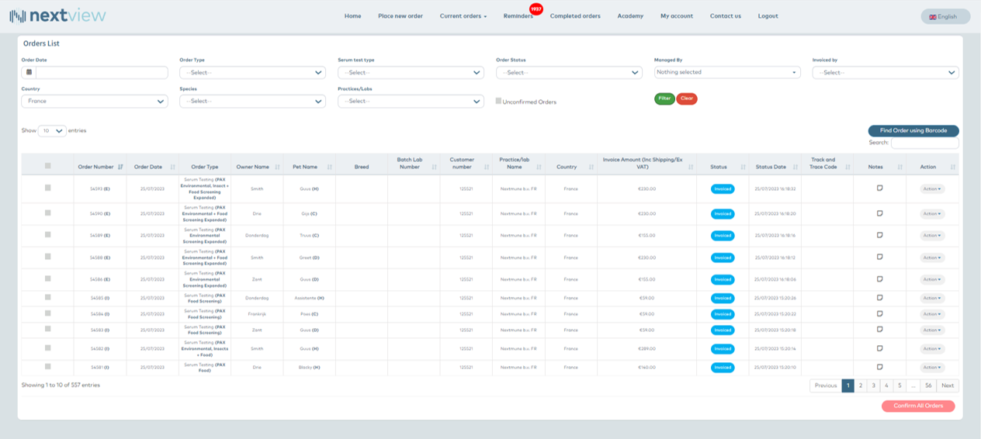Screen dimensions: 981x439
Task: Sort table by Order Number column
Action: 100,167
